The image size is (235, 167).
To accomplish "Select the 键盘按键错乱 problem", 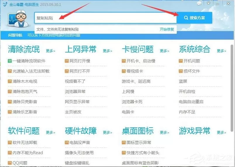I will [77, 163].
